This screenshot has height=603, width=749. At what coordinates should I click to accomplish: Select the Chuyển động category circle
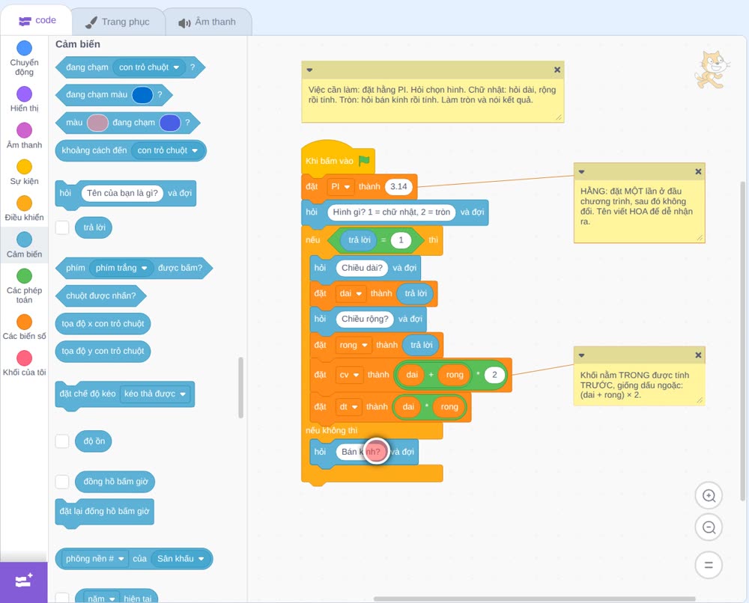click(x=24, y=48)
